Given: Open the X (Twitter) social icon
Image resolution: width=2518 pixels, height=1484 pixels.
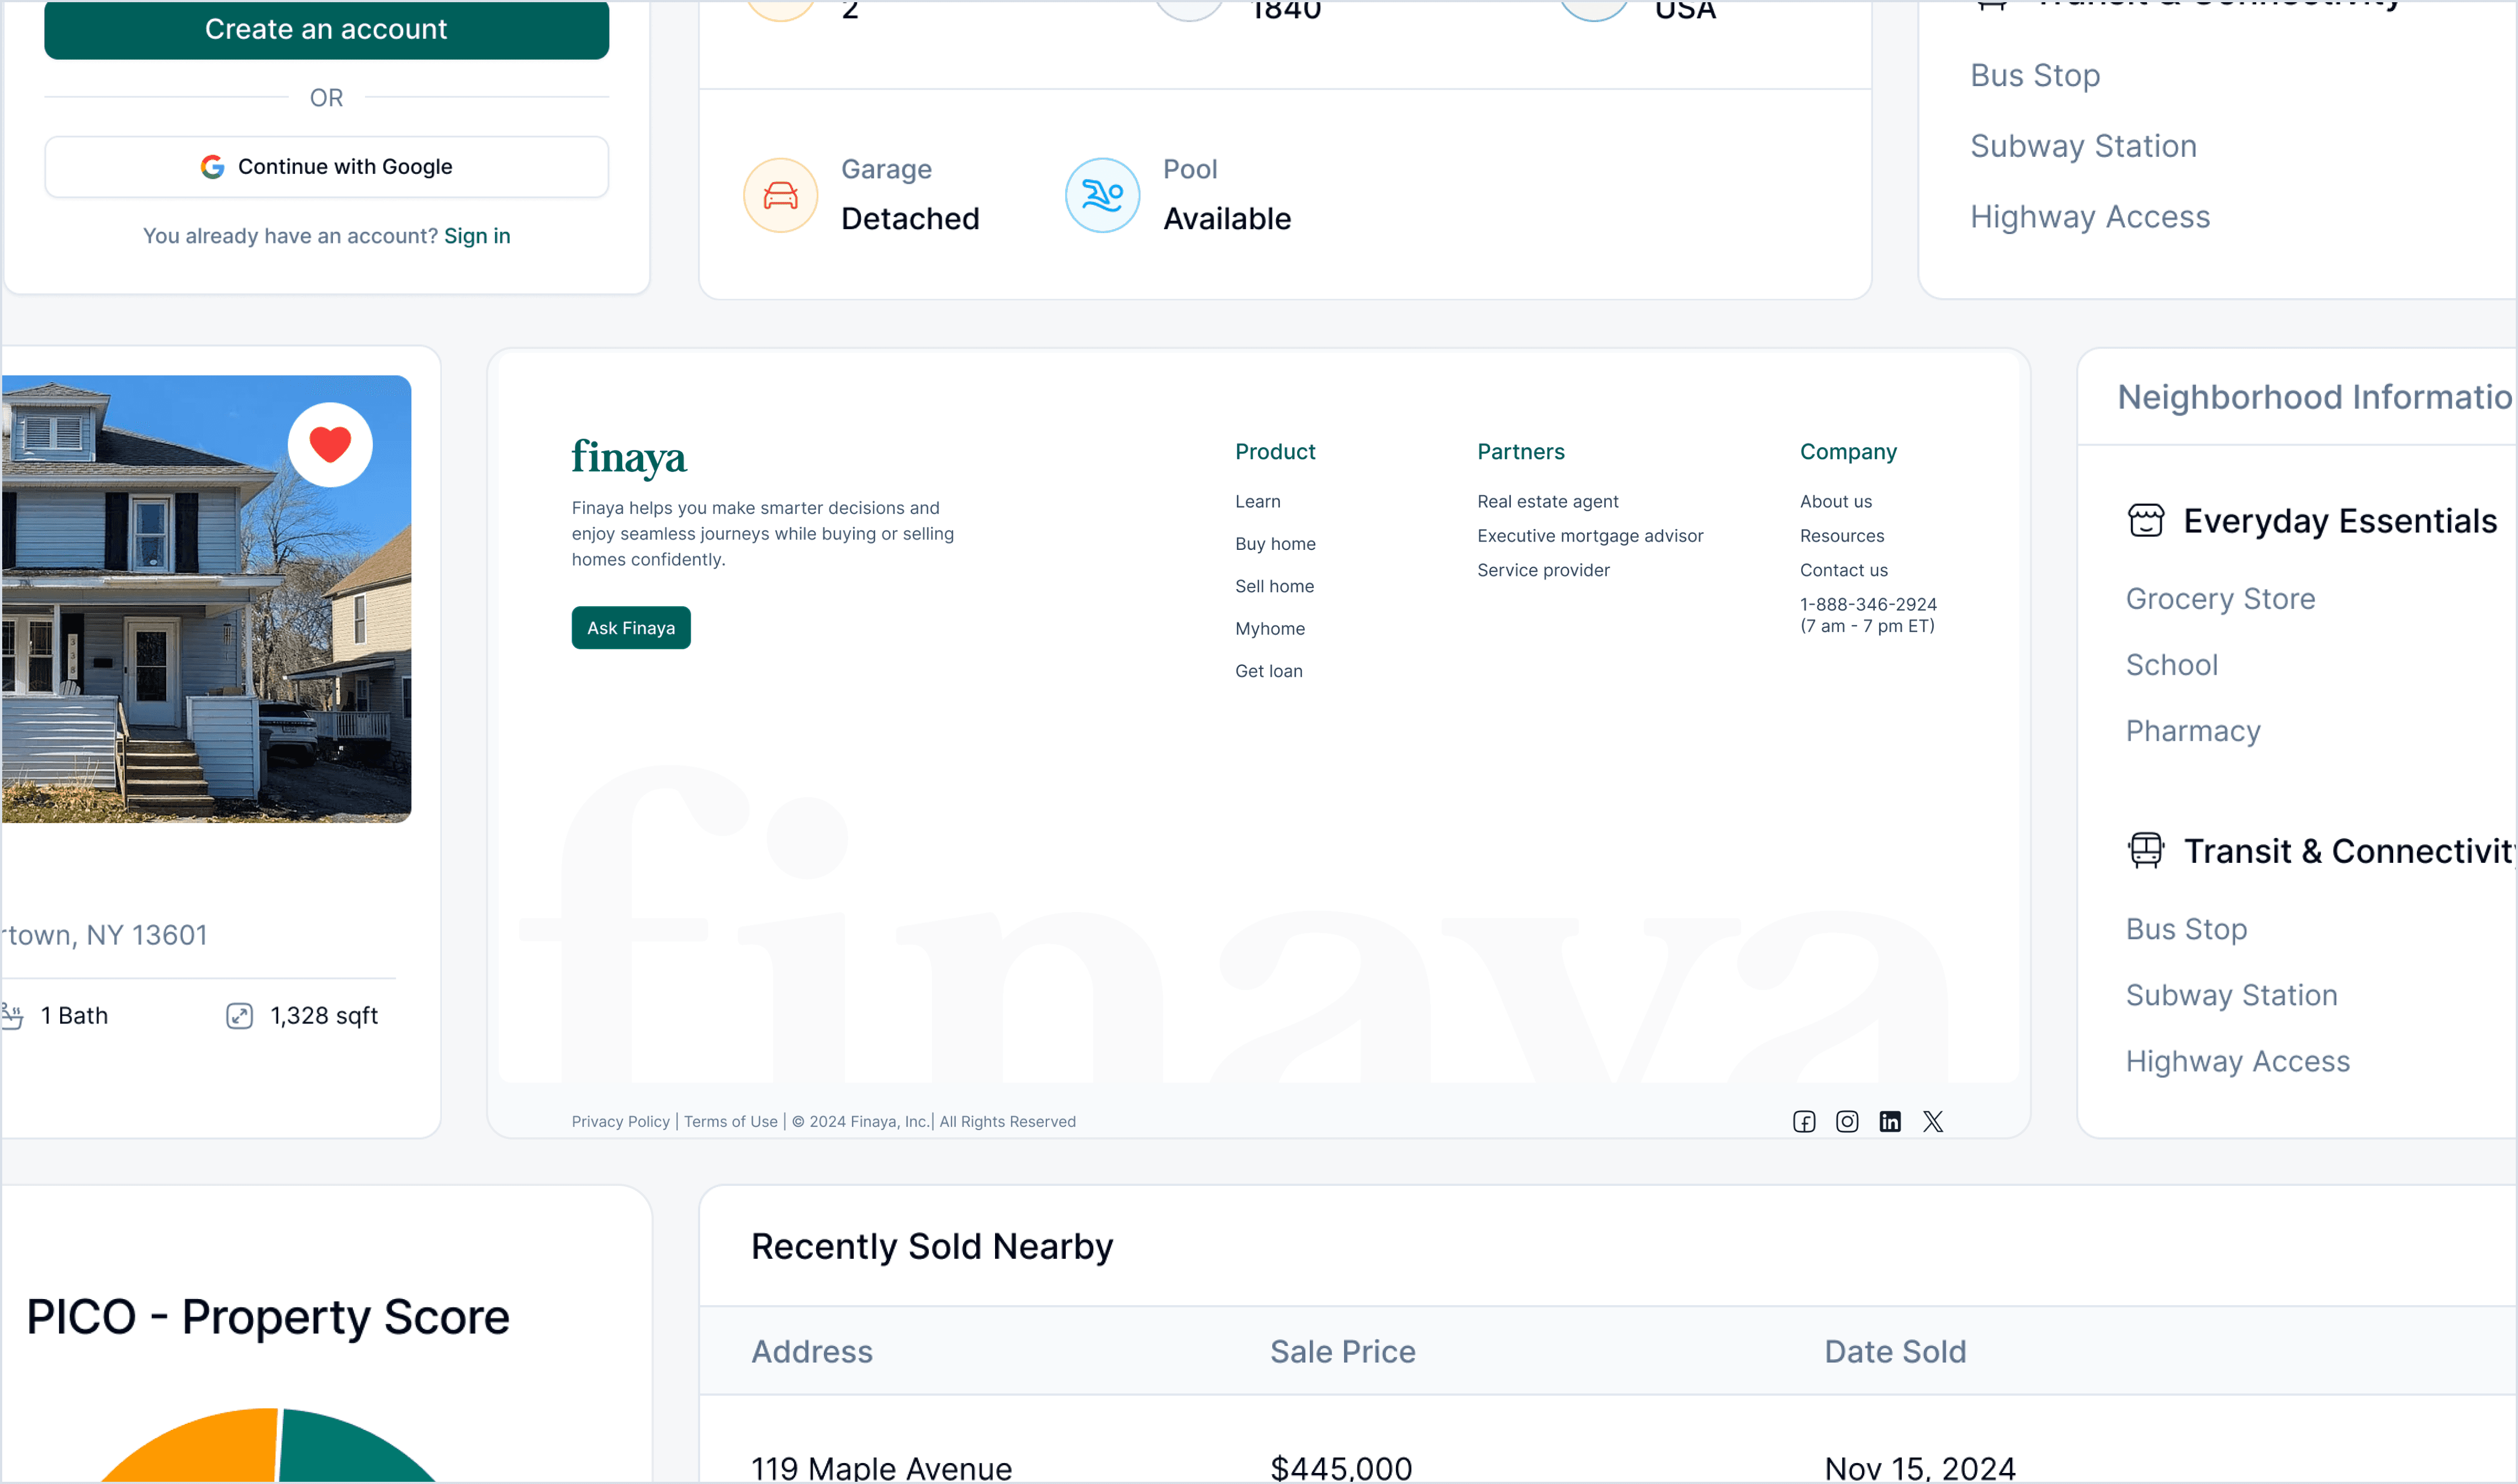Looking at the screenshot, I should point(1932,1121).
